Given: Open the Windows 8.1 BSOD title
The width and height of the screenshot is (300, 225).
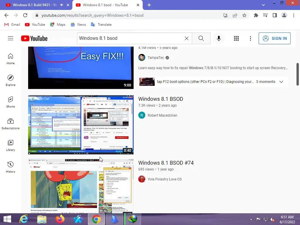Looking at the screenshot, I should [161, 99].
